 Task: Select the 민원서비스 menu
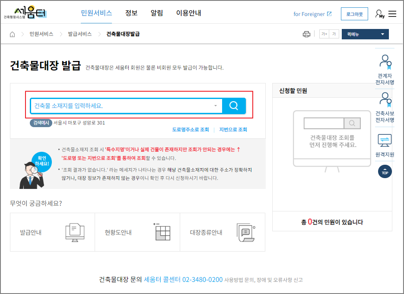pyautogui.click(x=96, y=13)
